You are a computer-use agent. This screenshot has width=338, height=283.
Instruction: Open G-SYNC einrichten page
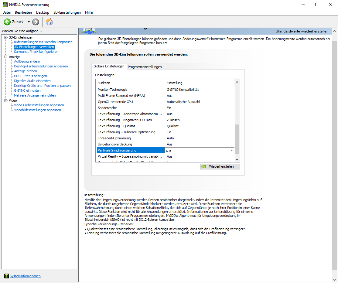point(27,90)
